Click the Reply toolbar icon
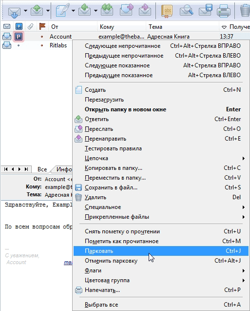This screenshot has width=250, height=311. tap(84, 10)
